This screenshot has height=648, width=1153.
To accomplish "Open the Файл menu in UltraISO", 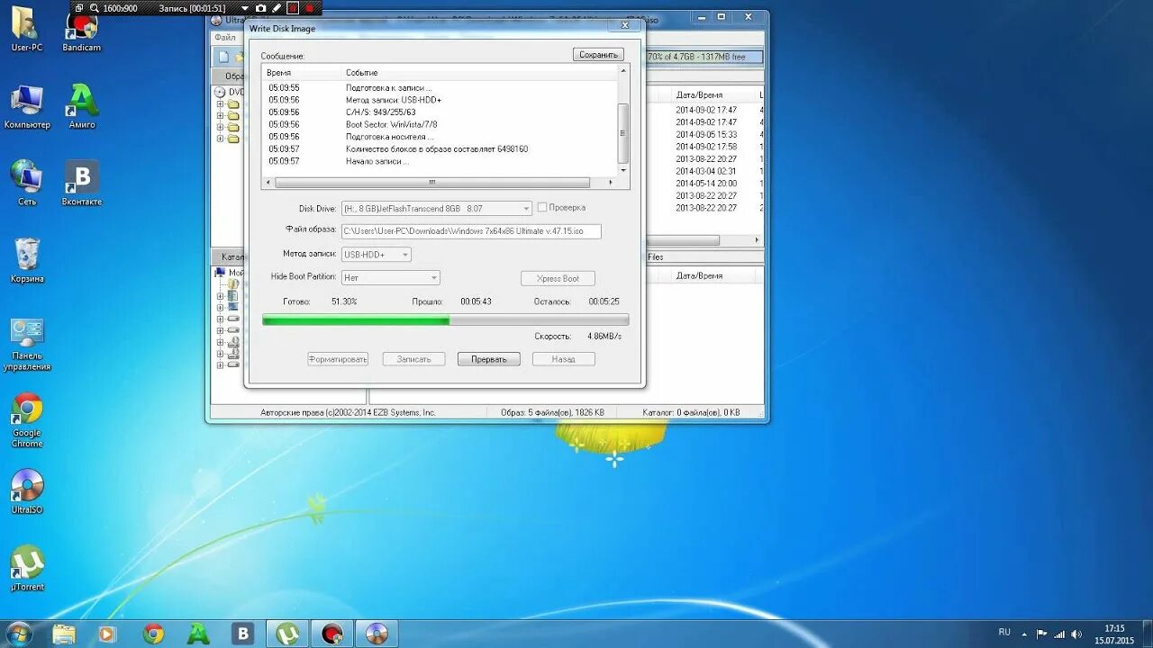I will 224,38.
